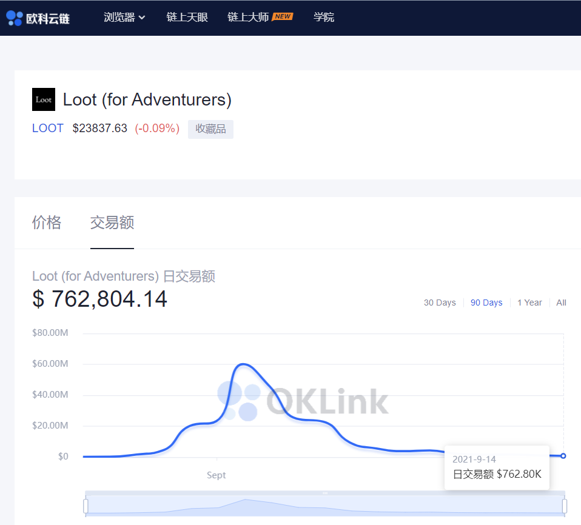Click the (-0.09%) price change
Screen dimensions: 581x525
[x=157, y=128]
